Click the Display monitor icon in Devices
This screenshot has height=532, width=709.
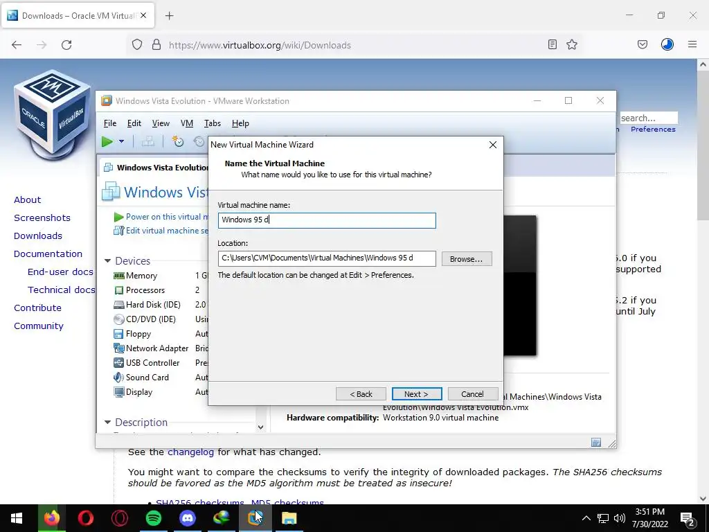pyautogui.click(x=119, y=392)
